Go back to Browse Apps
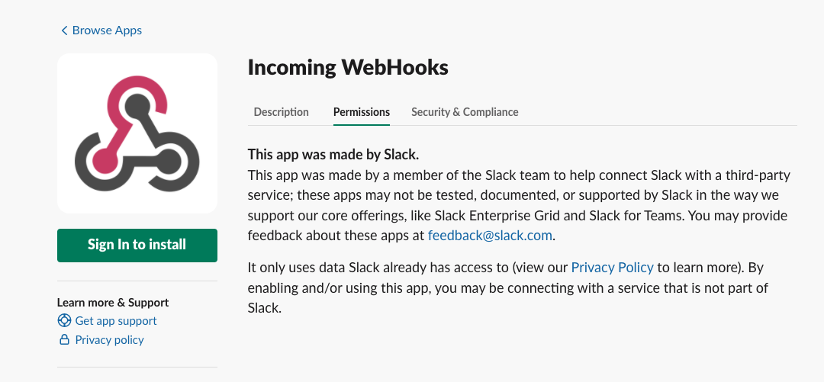 tap(101, 30)
